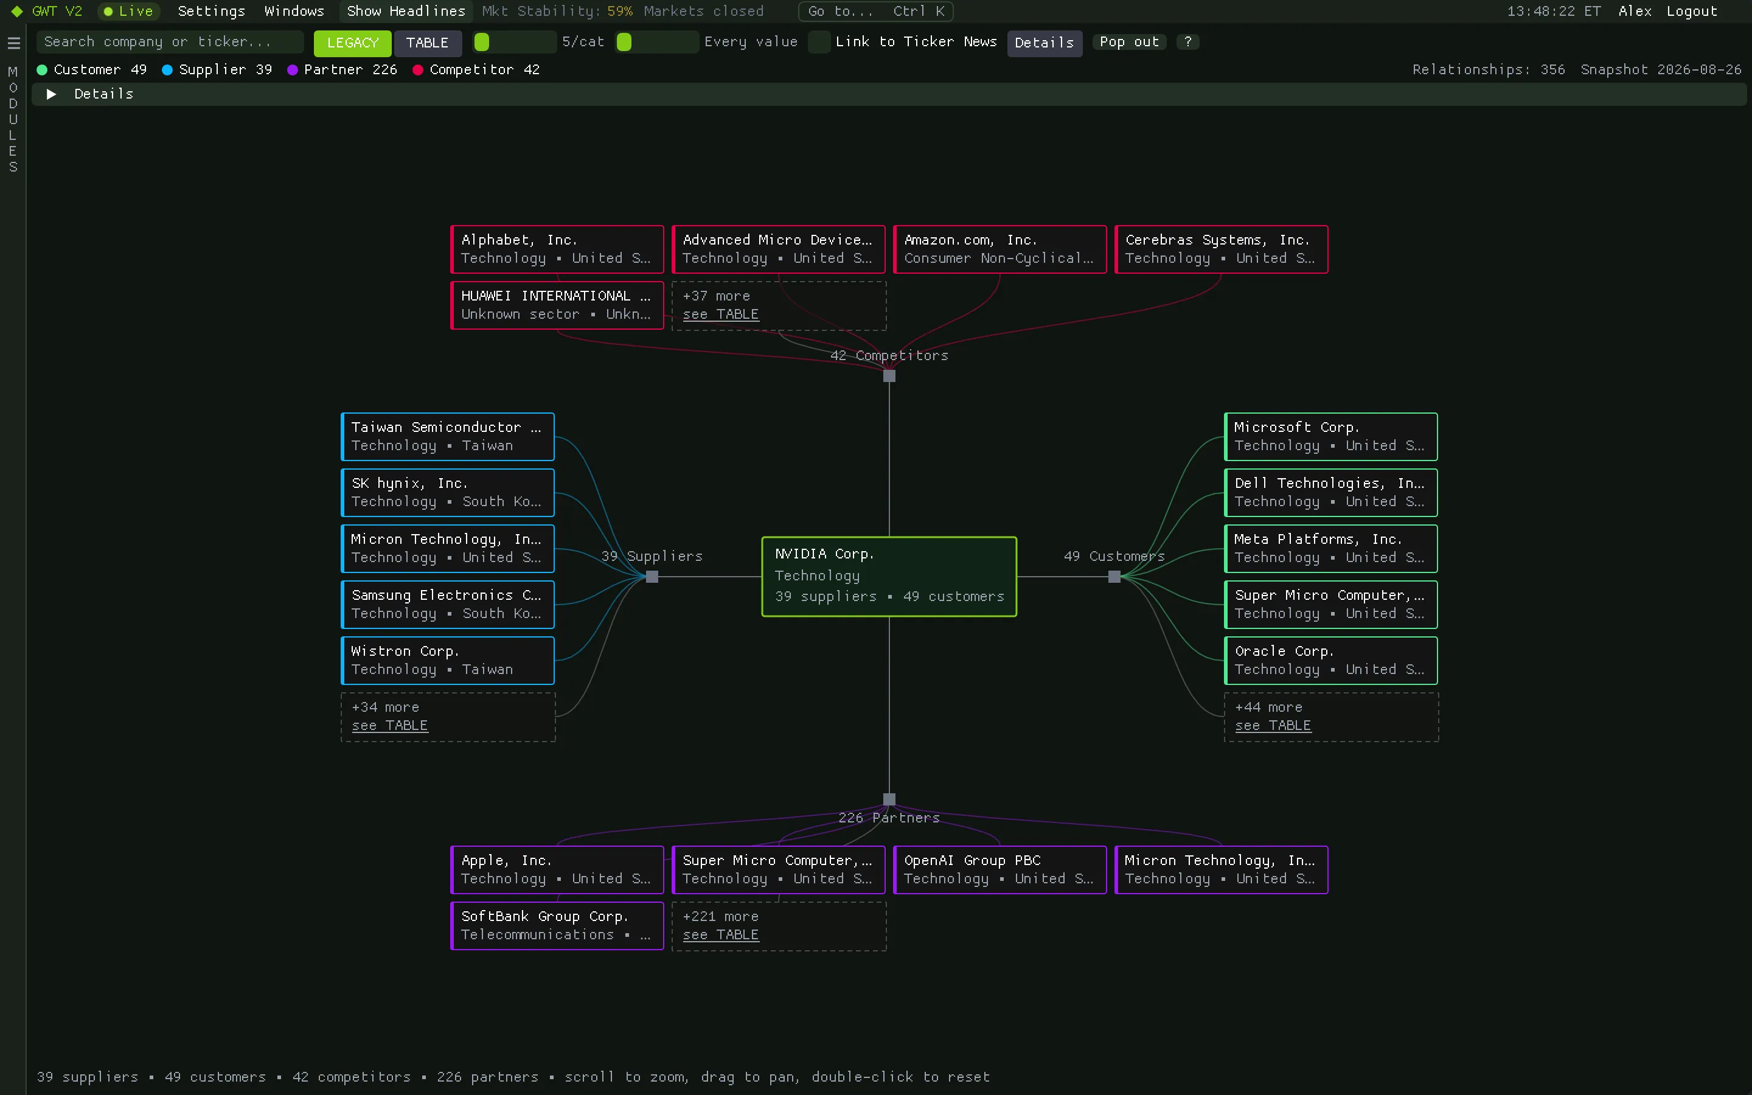Select the central NVIDIA Corp. node
The image size is (1752, 1095).
pos(889,577)
